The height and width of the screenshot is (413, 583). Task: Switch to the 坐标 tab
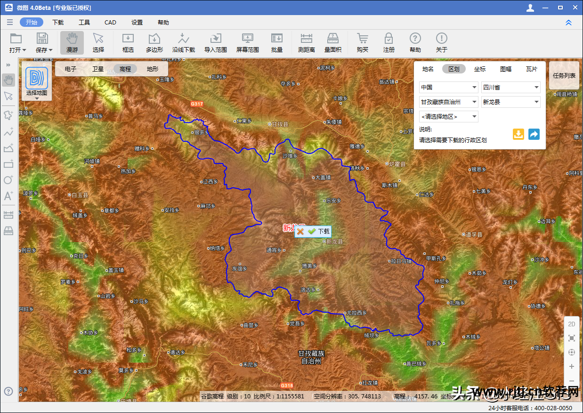coord(480,69)
